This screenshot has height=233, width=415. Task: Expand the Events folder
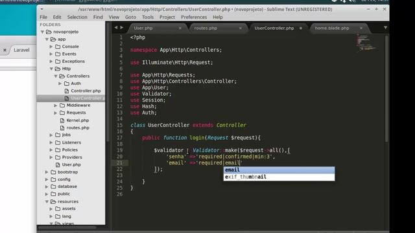tap(51, 54)
